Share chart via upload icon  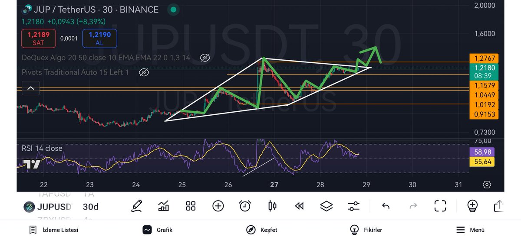[x=498, y=206]
